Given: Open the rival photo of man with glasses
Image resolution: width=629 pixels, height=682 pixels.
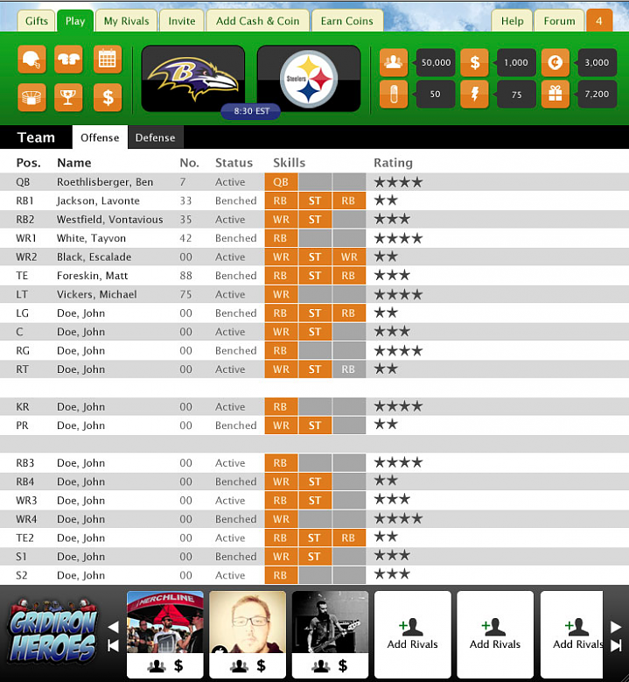Looking at the screenshot, I should pyautogui.click(x=248, y=622).
